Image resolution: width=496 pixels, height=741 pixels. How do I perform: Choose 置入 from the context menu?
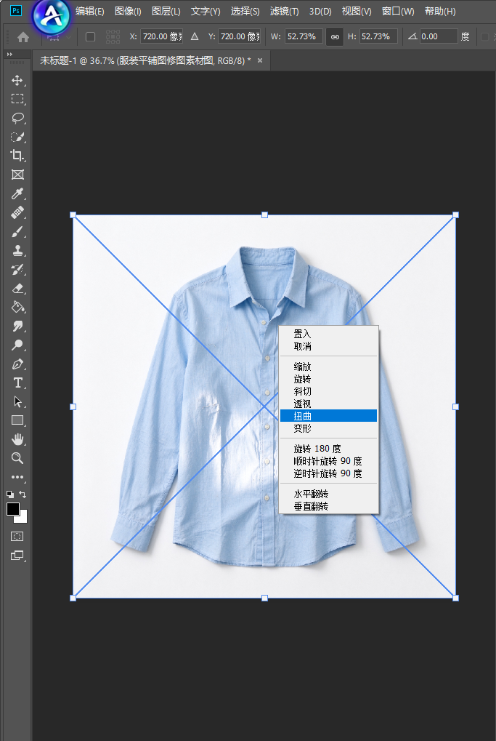328,334
